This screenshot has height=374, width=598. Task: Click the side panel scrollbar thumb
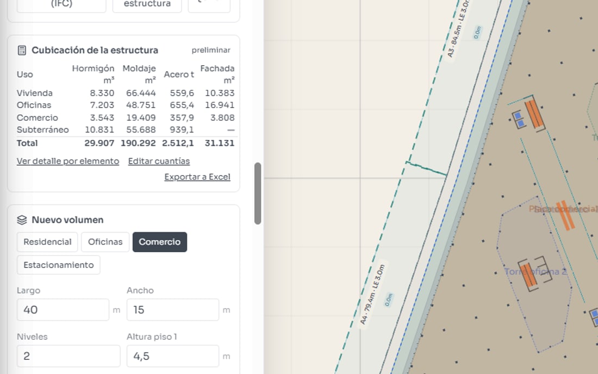258,194
